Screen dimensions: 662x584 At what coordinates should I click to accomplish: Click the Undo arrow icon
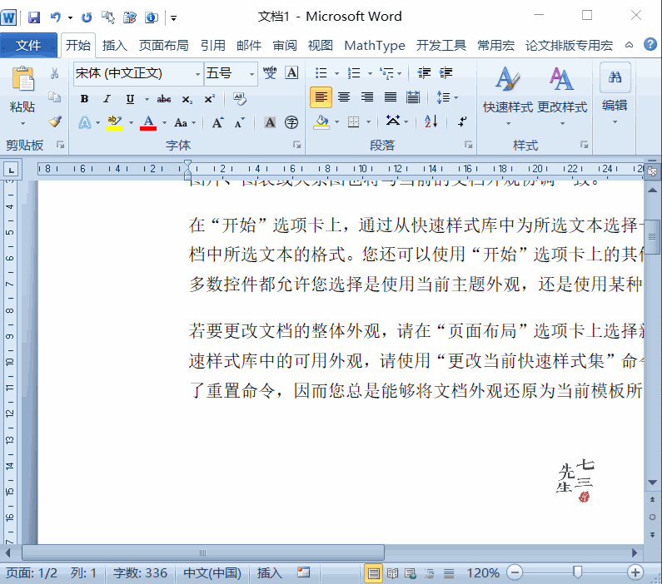(55, 17)
